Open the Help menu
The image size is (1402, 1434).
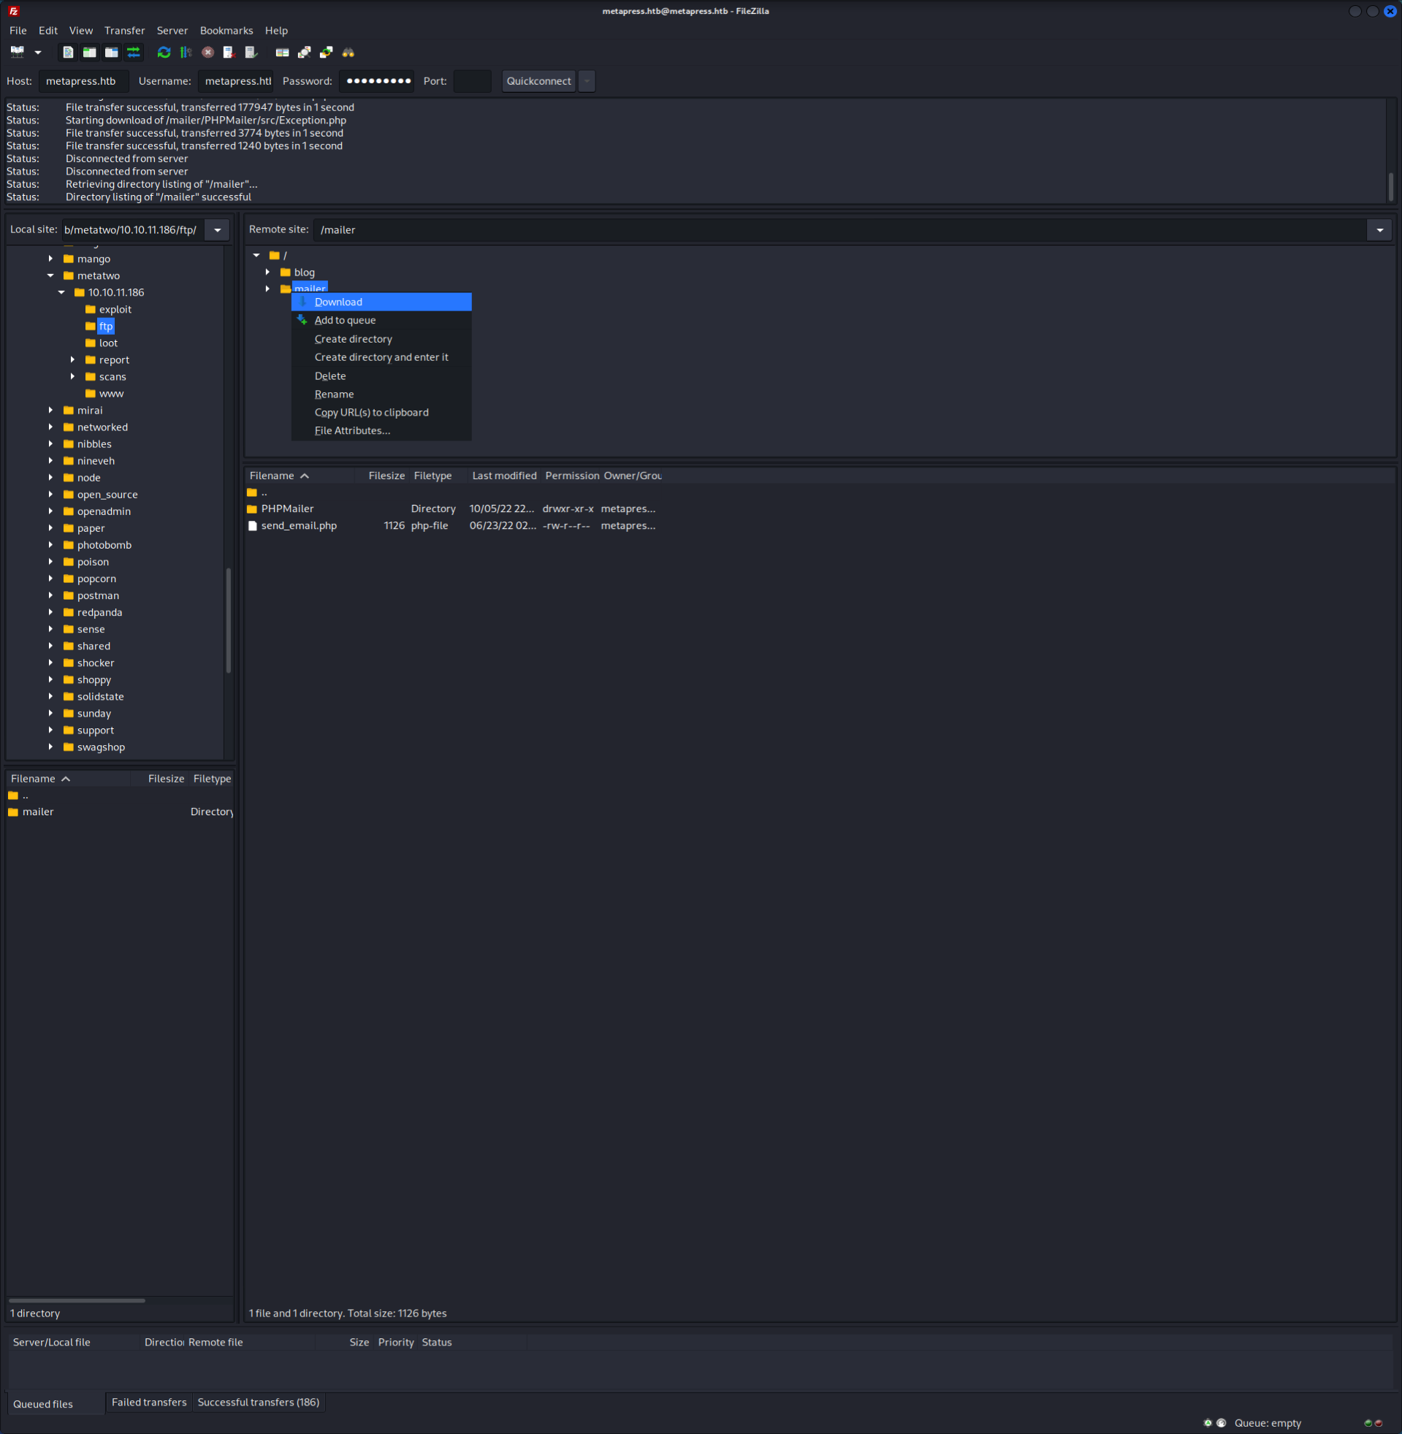(x=276, y=30)
